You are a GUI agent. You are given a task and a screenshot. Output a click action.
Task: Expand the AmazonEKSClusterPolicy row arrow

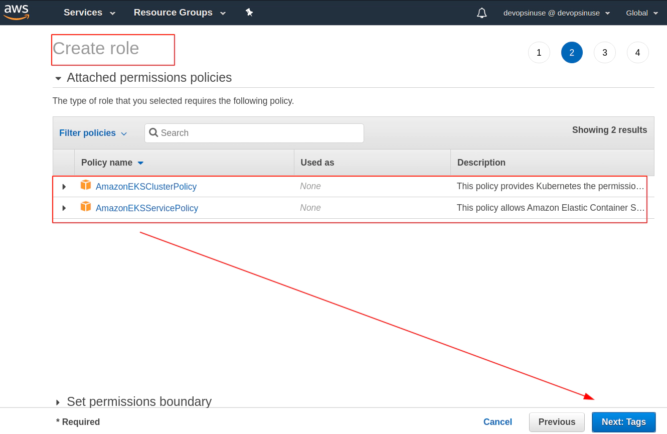click(x=64, y=187)
